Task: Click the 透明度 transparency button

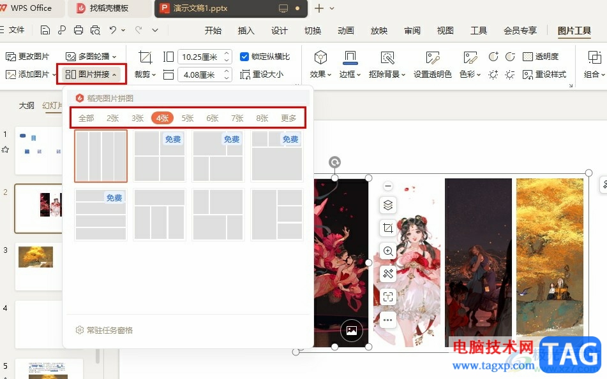Action: pyautogui.click(x=541, y=57)
